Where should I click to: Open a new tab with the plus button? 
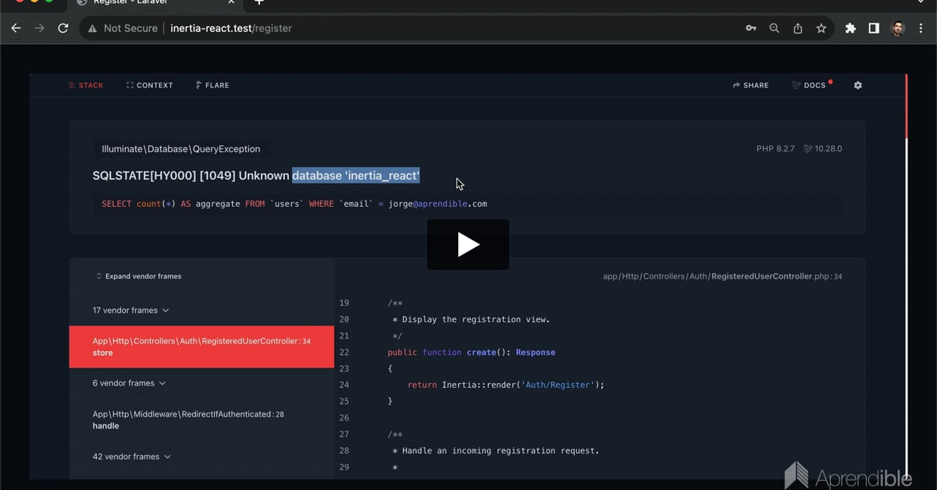pos(258,3)
